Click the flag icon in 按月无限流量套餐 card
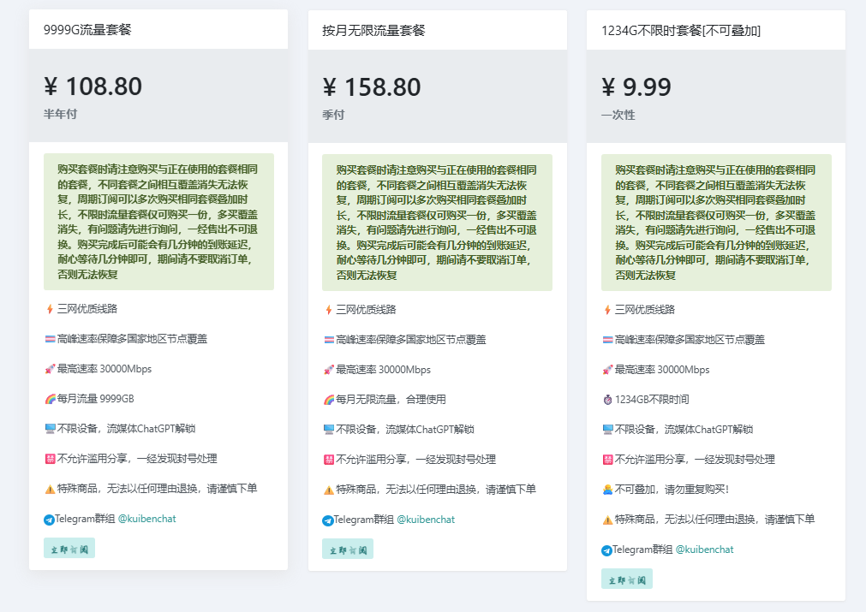Screen dimensions: 866x612 328,340
